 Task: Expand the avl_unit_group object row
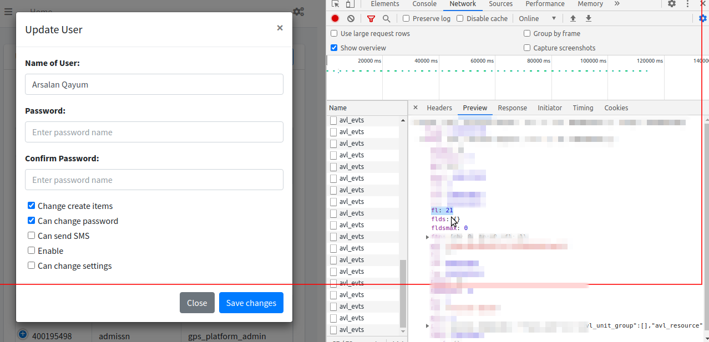427,326
